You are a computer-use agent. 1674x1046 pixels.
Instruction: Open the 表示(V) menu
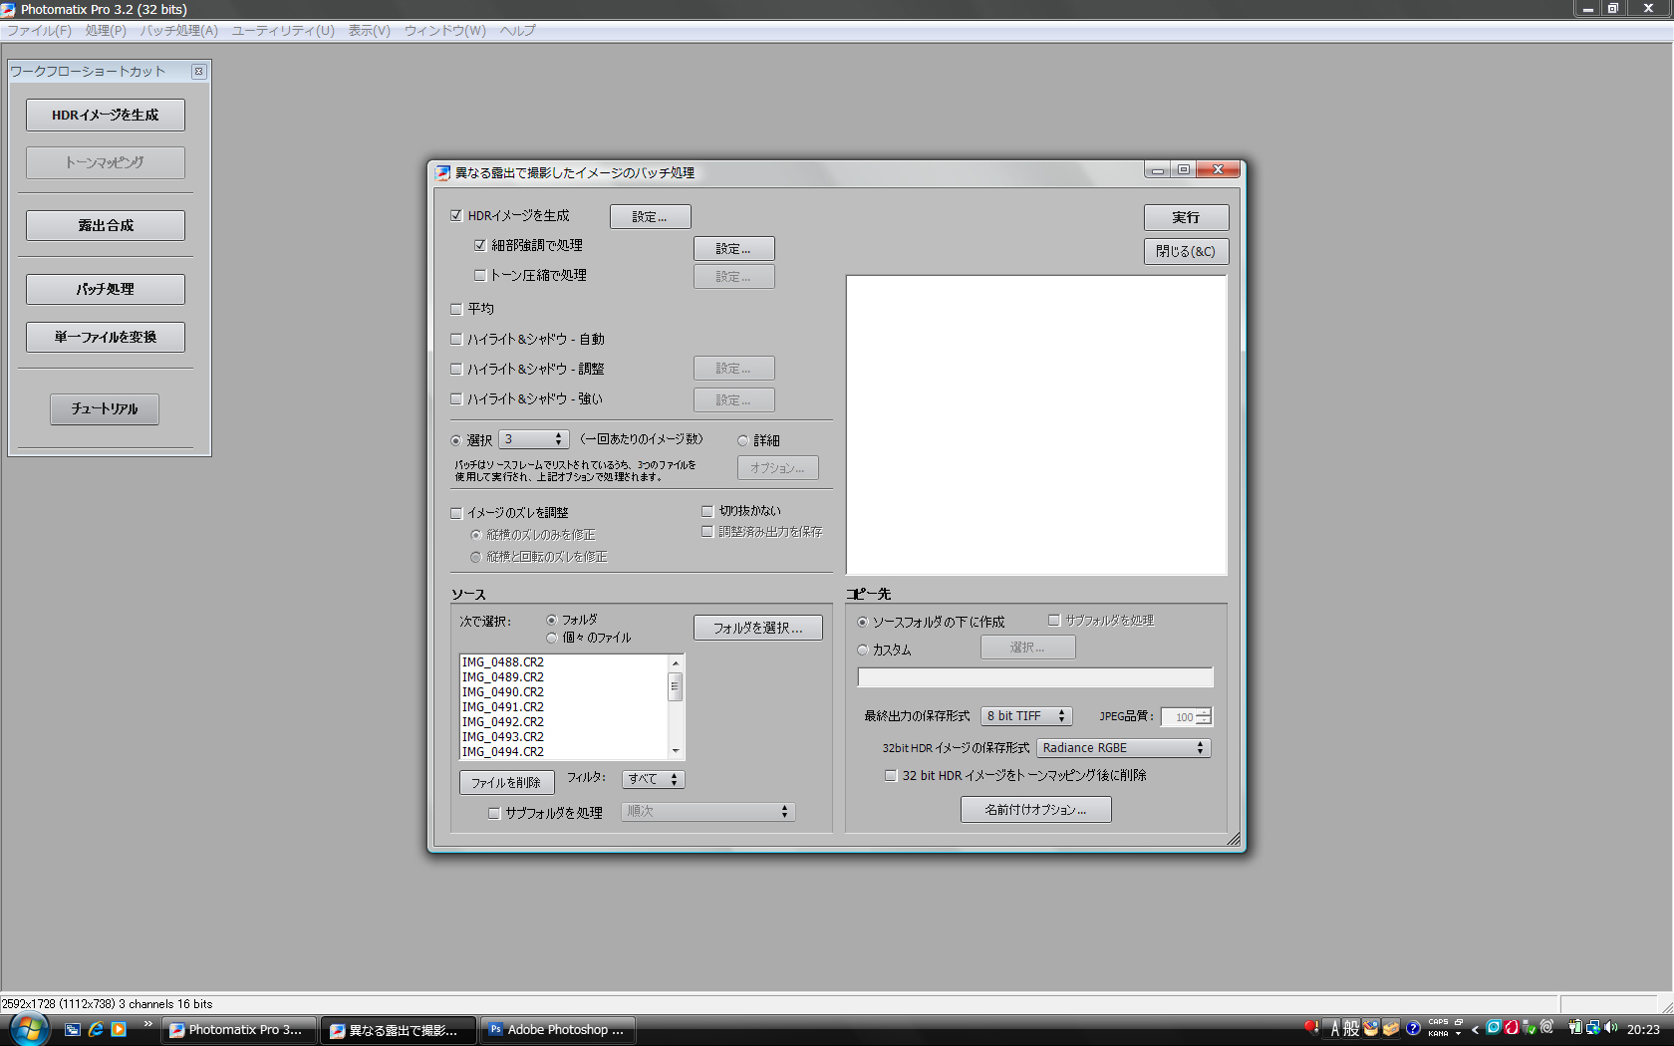pos(369,31)
